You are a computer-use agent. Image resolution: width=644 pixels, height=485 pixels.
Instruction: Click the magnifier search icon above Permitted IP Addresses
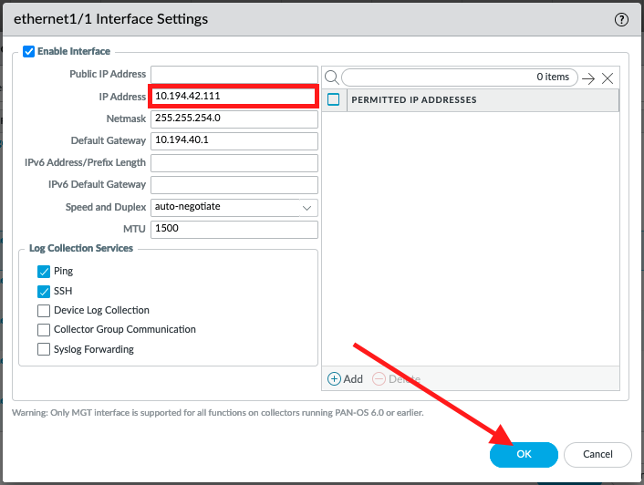click(x=332, y=77)
